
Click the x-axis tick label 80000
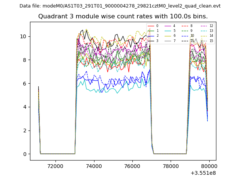[209, 166]
